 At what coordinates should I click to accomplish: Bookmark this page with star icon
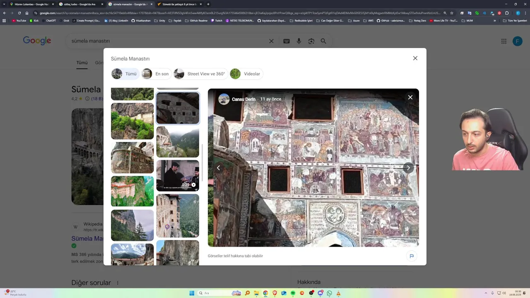[452, 13]
